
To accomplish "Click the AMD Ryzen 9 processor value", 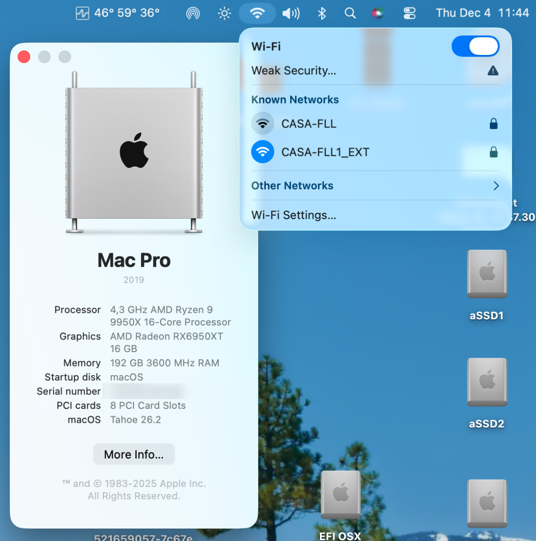I will (x=171, y=316).
